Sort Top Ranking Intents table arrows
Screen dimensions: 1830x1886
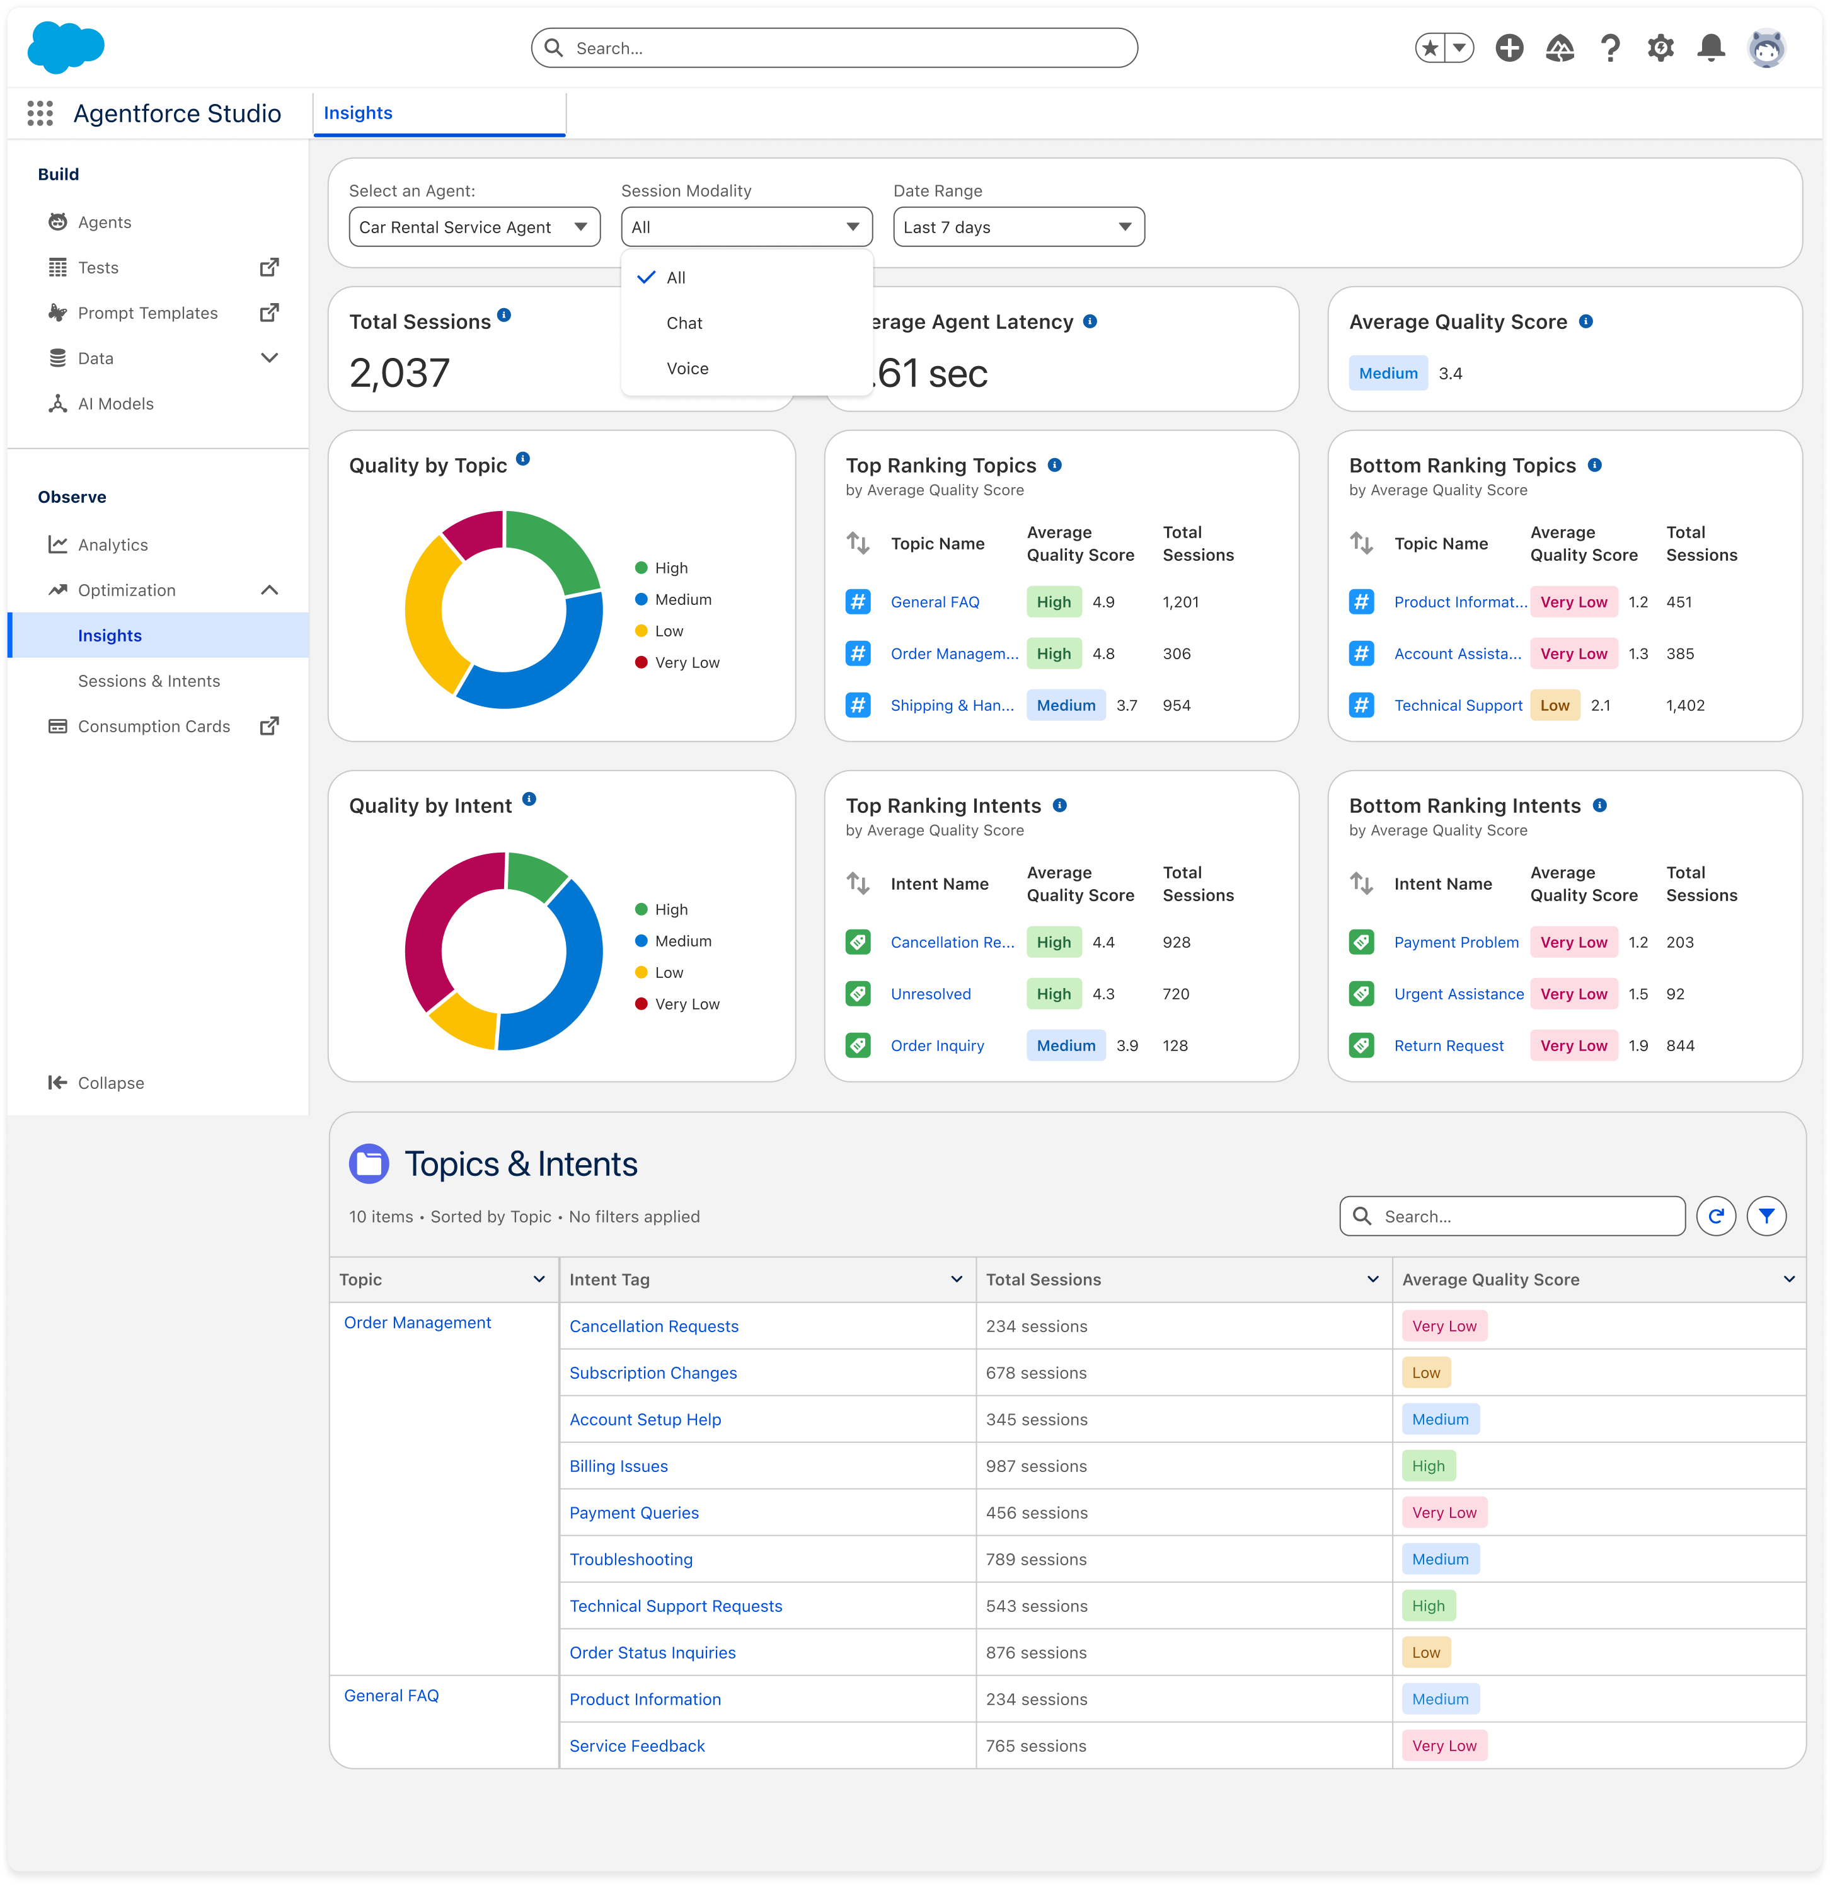(858, 883)
